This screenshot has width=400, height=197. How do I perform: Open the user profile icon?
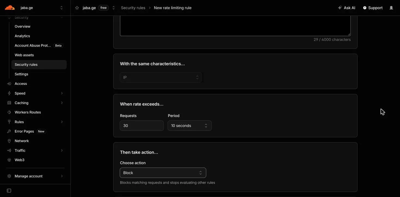tap(391, 8)
